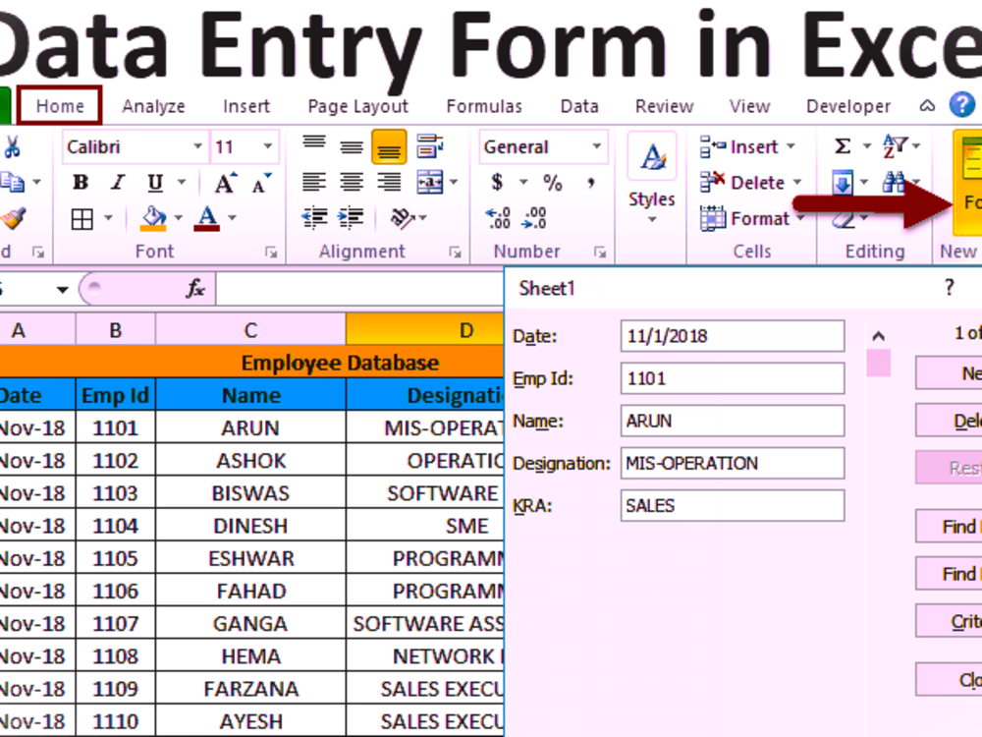
Task: Click the Fill down arrow icon
Action: coord(843,183)
